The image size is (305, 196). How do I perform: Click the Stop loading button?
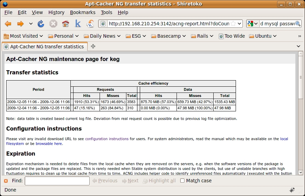tap(53, 24)
